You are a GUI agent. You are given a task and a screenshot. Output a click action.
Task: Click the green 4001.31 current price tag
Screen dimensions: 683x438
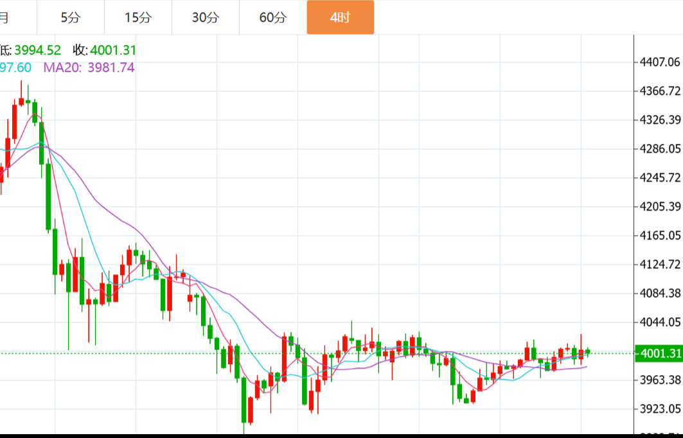click(658, 353)
